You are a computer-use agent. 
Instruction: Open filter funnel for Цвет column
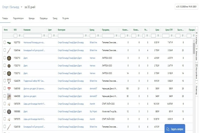54,36
